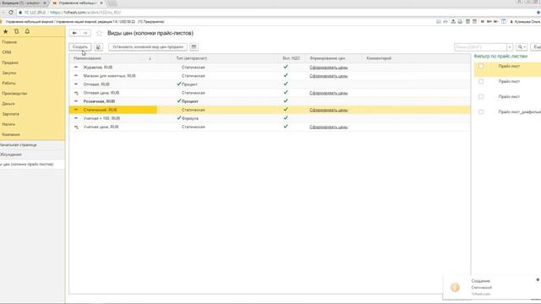541x304 pixels.
Task: Open the notifications bell in the sidebar header
Action: click(x=27, y=31)
